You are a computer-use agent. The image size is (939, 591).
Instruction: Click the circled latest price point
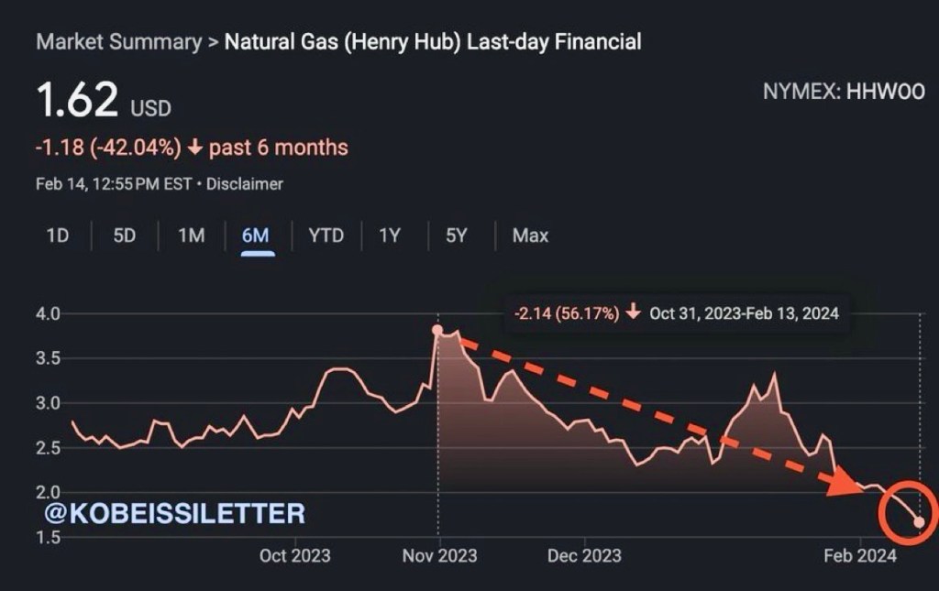click(919, 521)
